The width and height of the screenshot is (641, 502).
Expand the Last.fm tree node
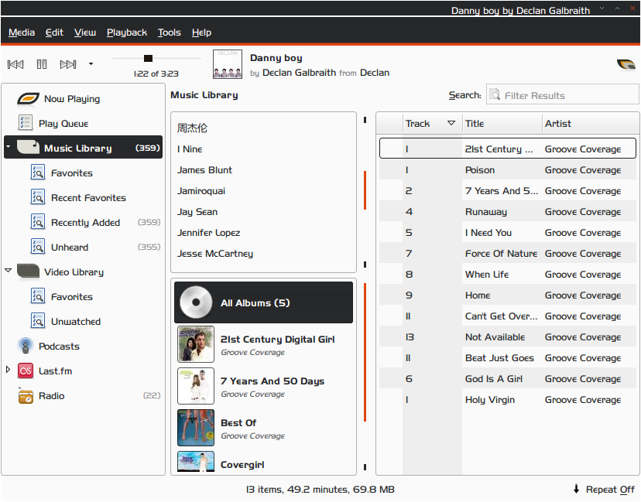pos(8,370)
